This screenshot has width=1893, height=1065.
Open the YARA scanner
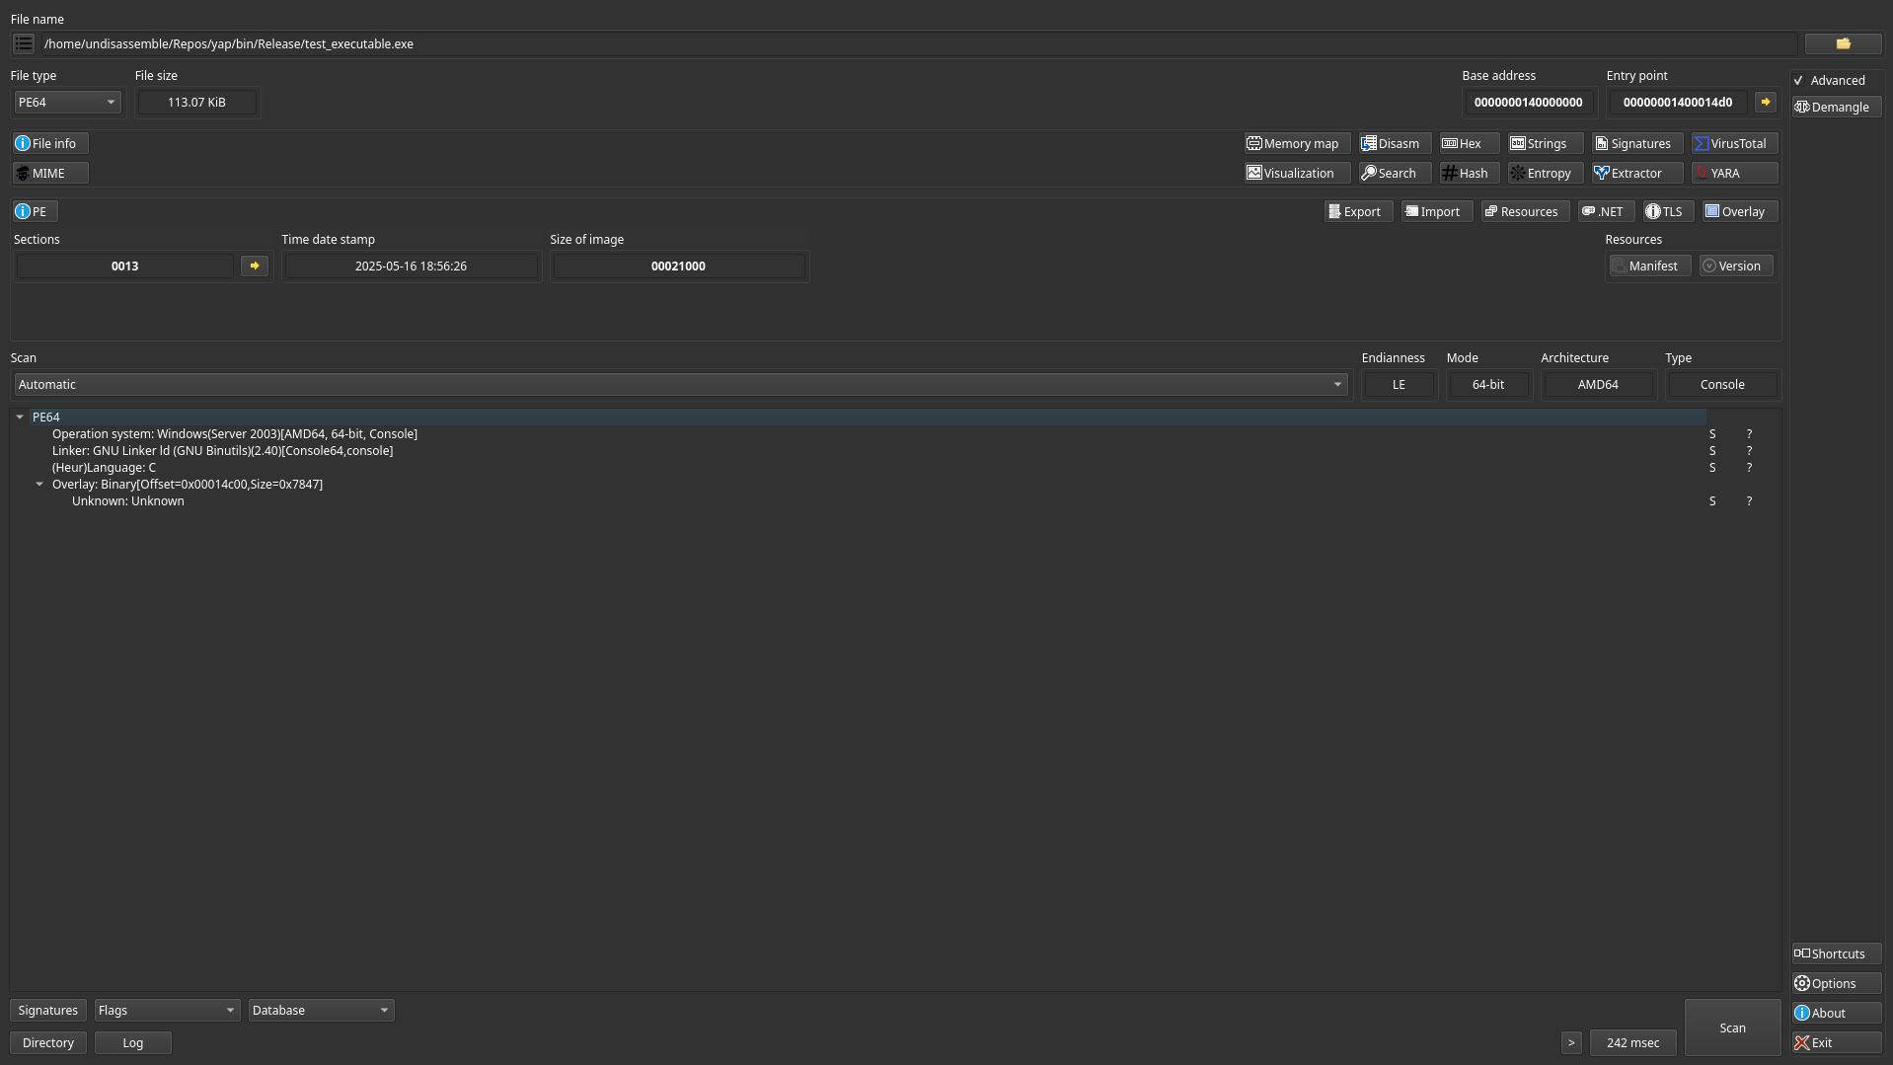[1734, 173]
